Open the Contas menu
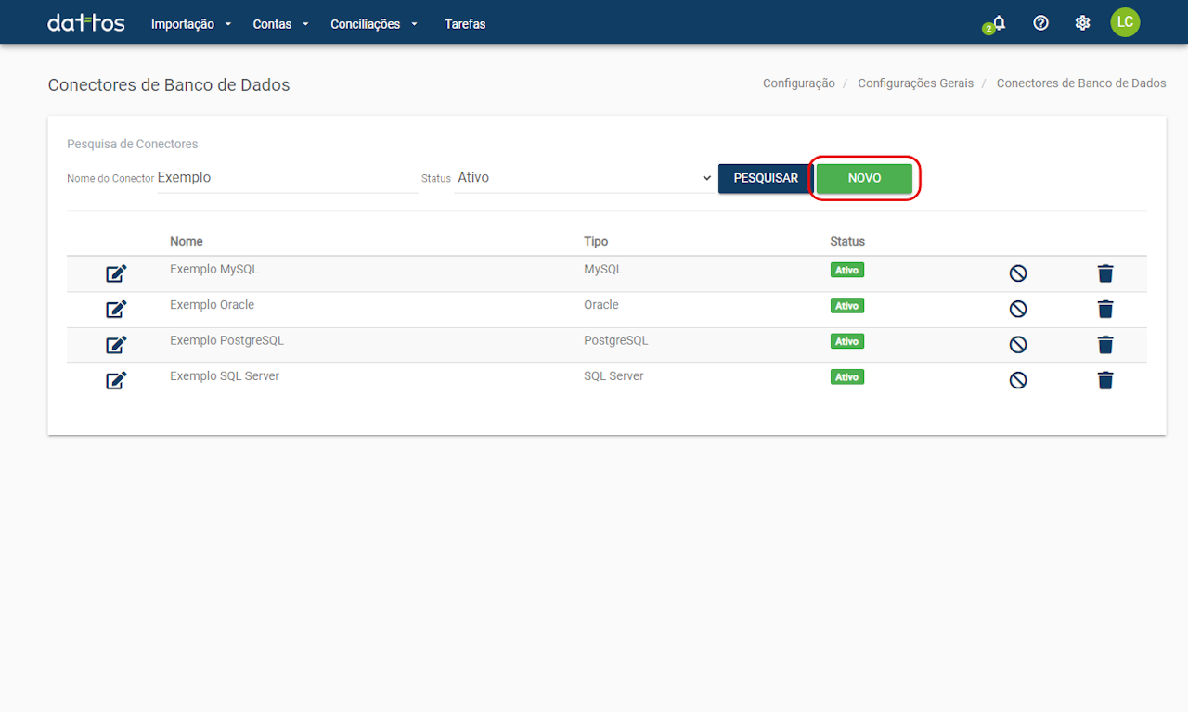Image resolution: width=1188 pixels, height=712 pixels. (x=280, y=24)
